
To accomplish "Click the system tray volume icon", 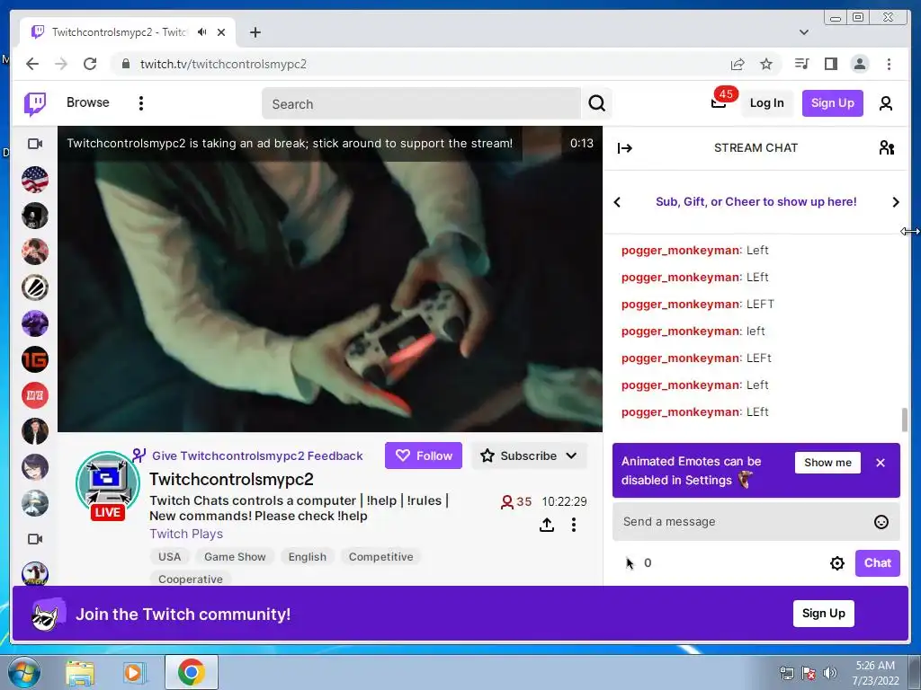I will 830,673.
